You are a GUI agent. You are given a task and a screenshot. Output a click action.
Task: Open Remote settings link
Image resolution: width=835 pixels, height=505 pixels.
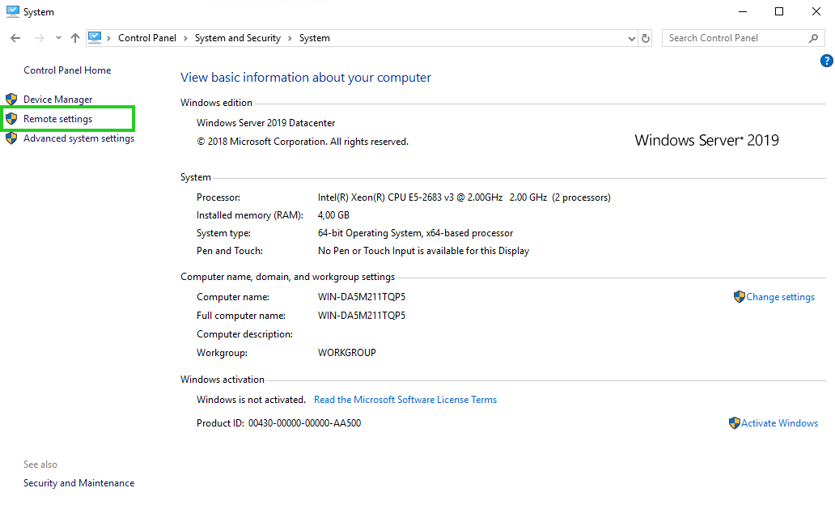[58, 119]
